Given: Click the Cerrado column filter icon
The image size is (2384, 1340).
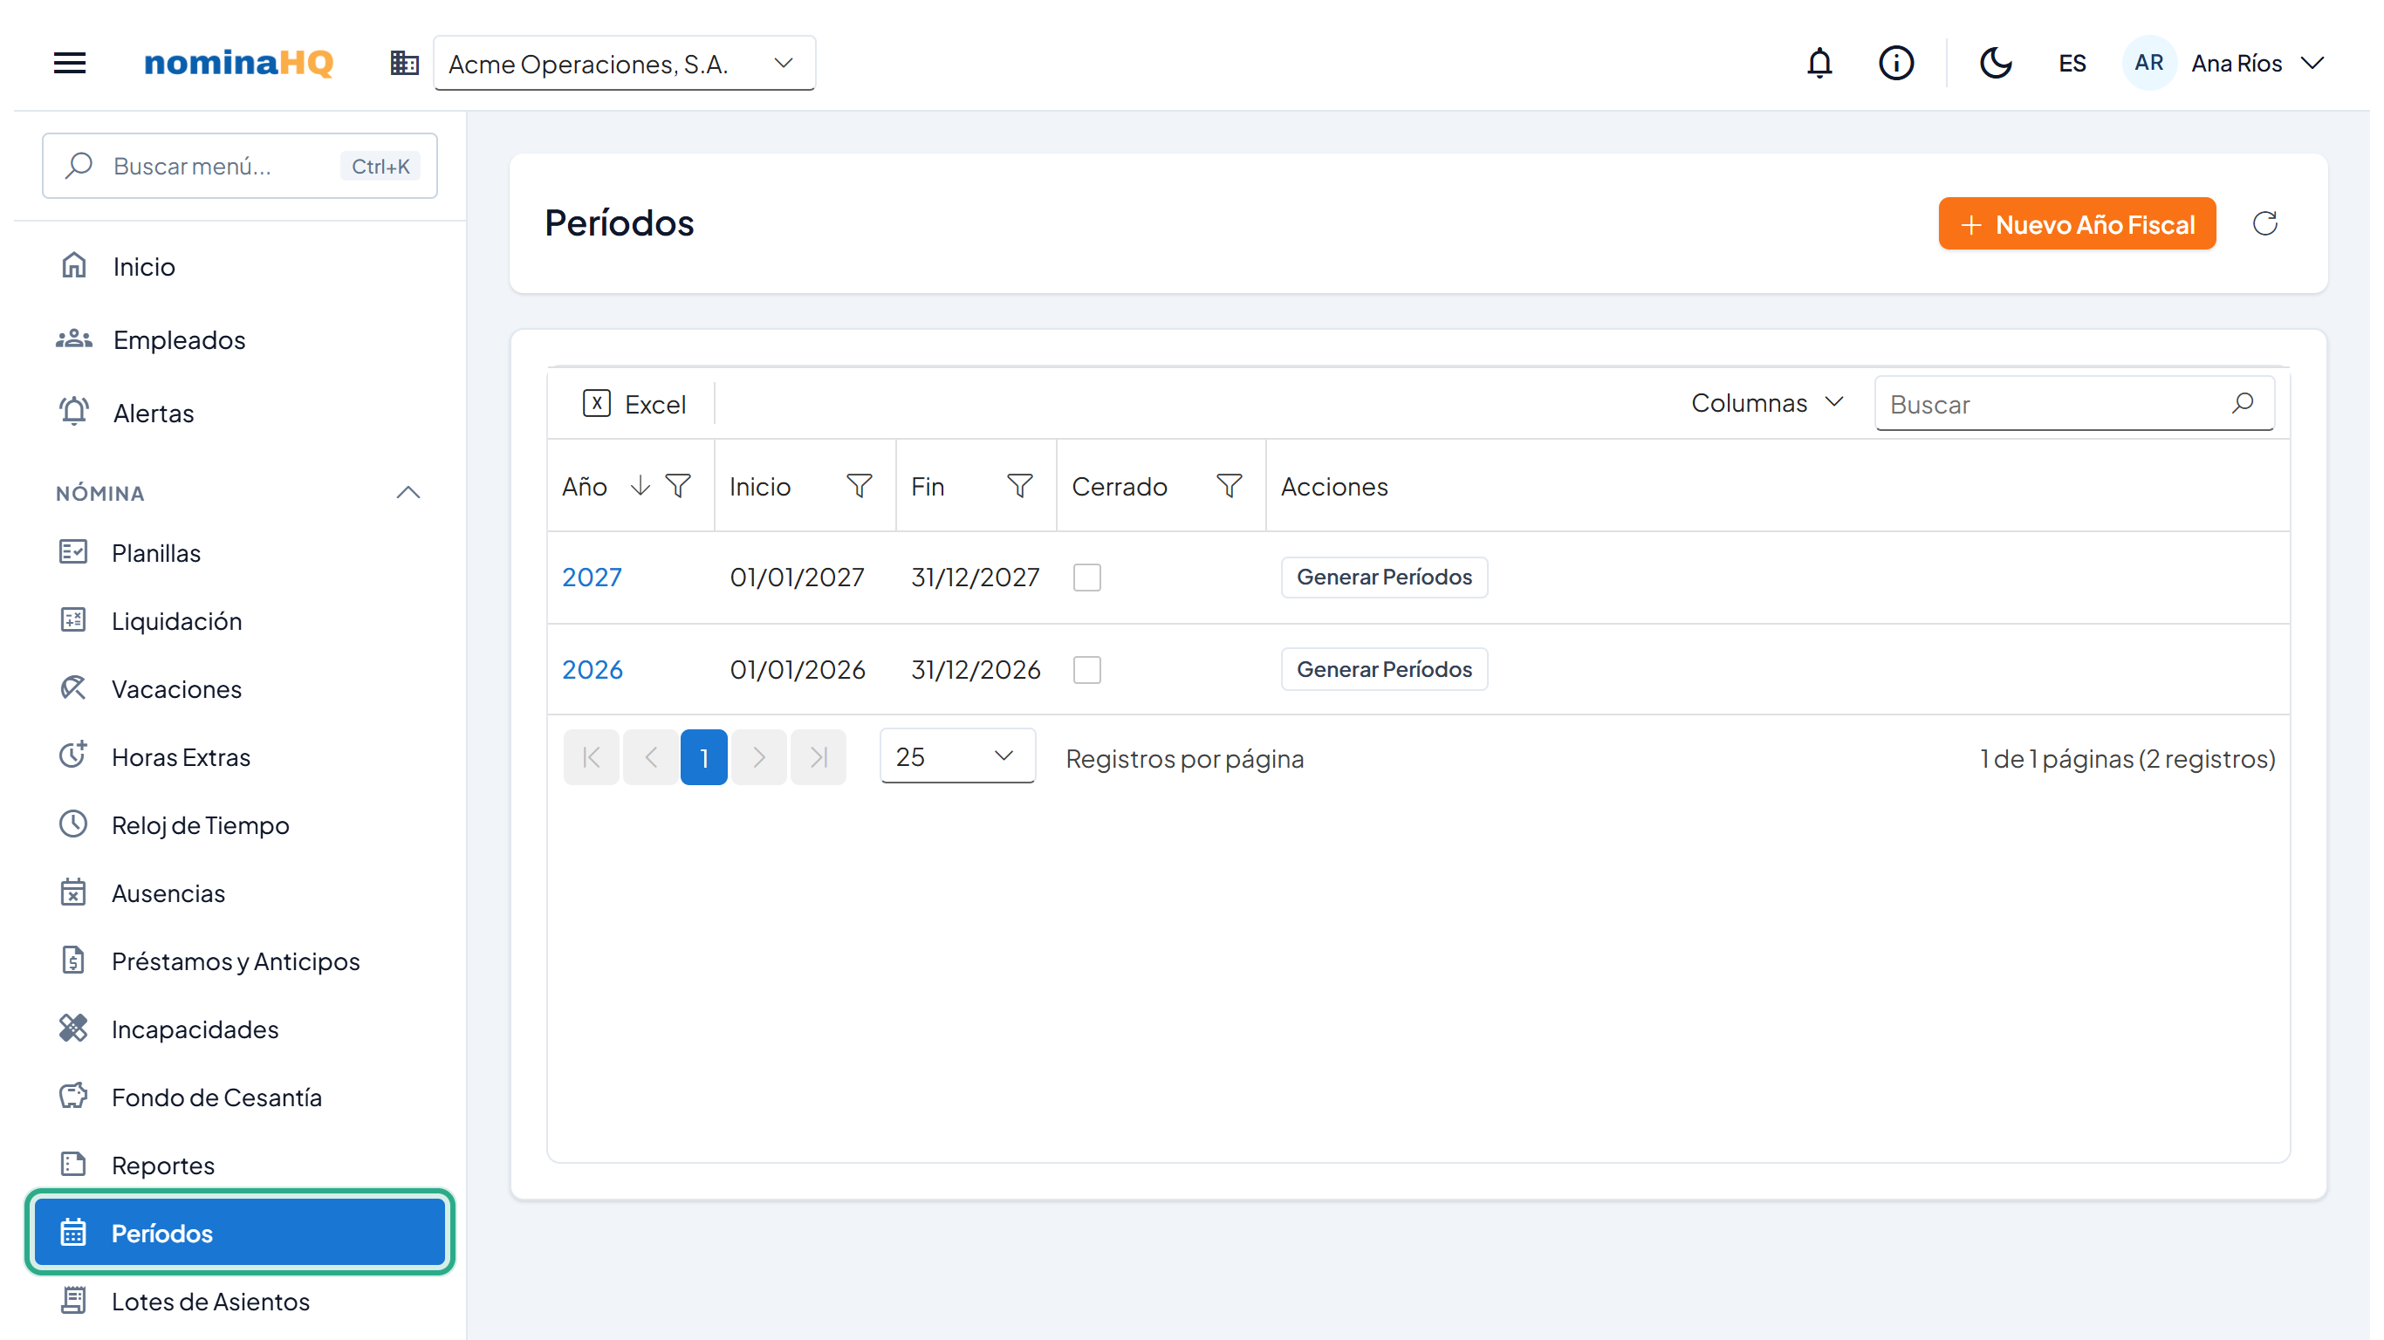Looking at the screenshot, I should click(1229, 486).
